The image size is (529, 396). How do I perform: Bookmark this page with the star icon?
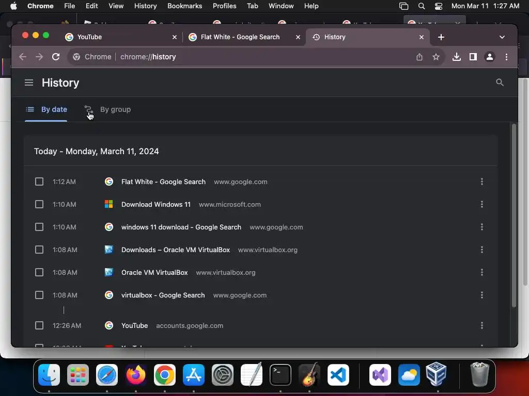point(436,57)
